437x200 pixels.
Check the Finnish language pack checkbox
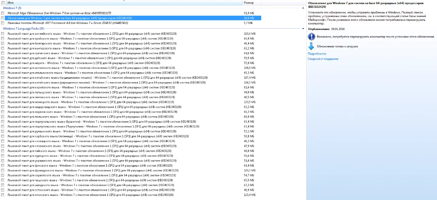[3, 166]
